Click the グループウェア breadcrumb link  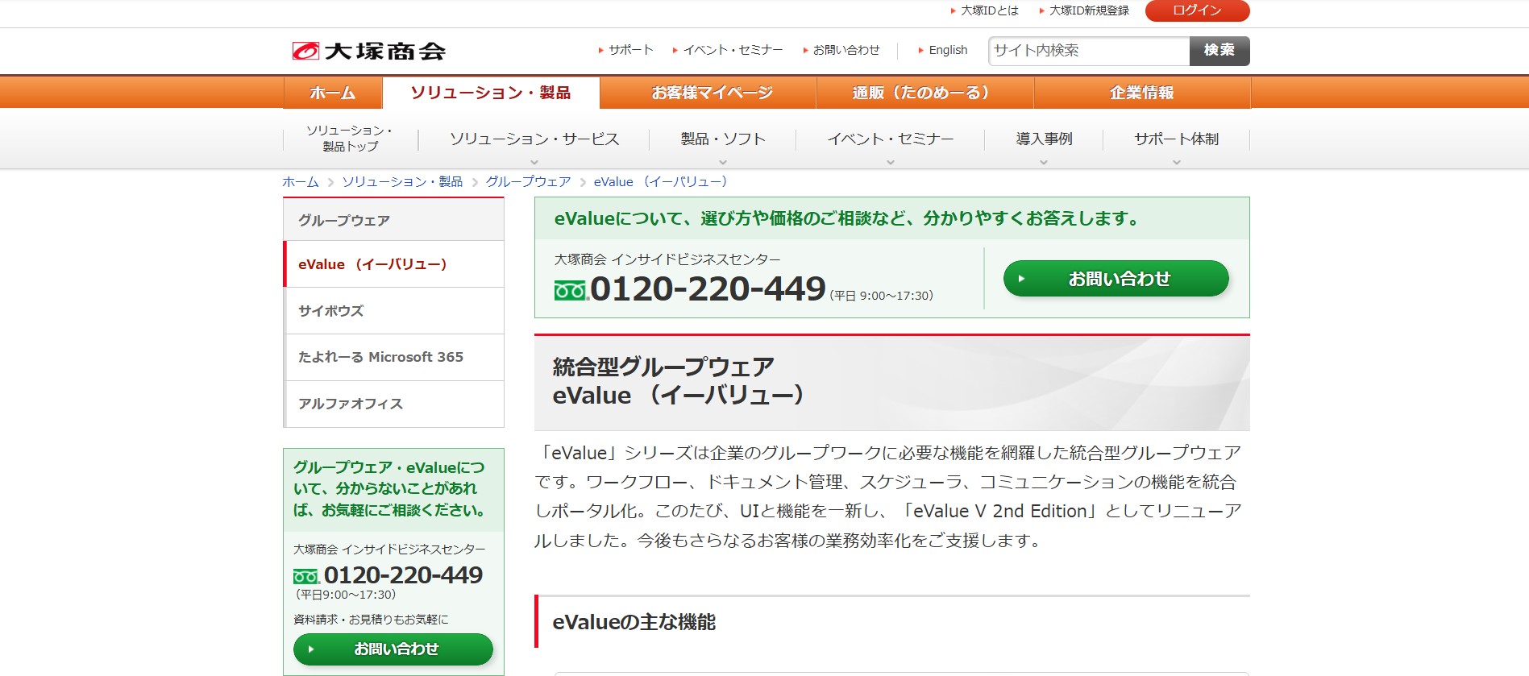[528, 182]
